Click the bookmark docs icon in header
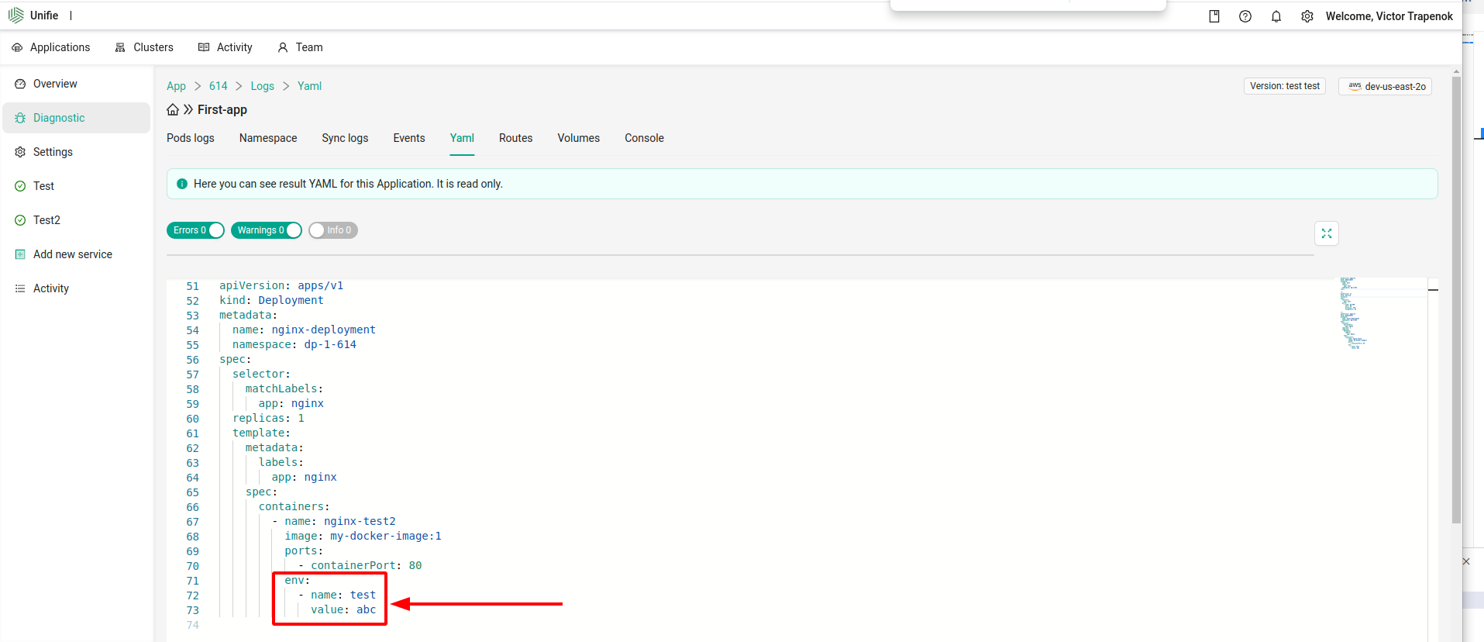The image size is (1484, 642). (x=1214, y=16)
